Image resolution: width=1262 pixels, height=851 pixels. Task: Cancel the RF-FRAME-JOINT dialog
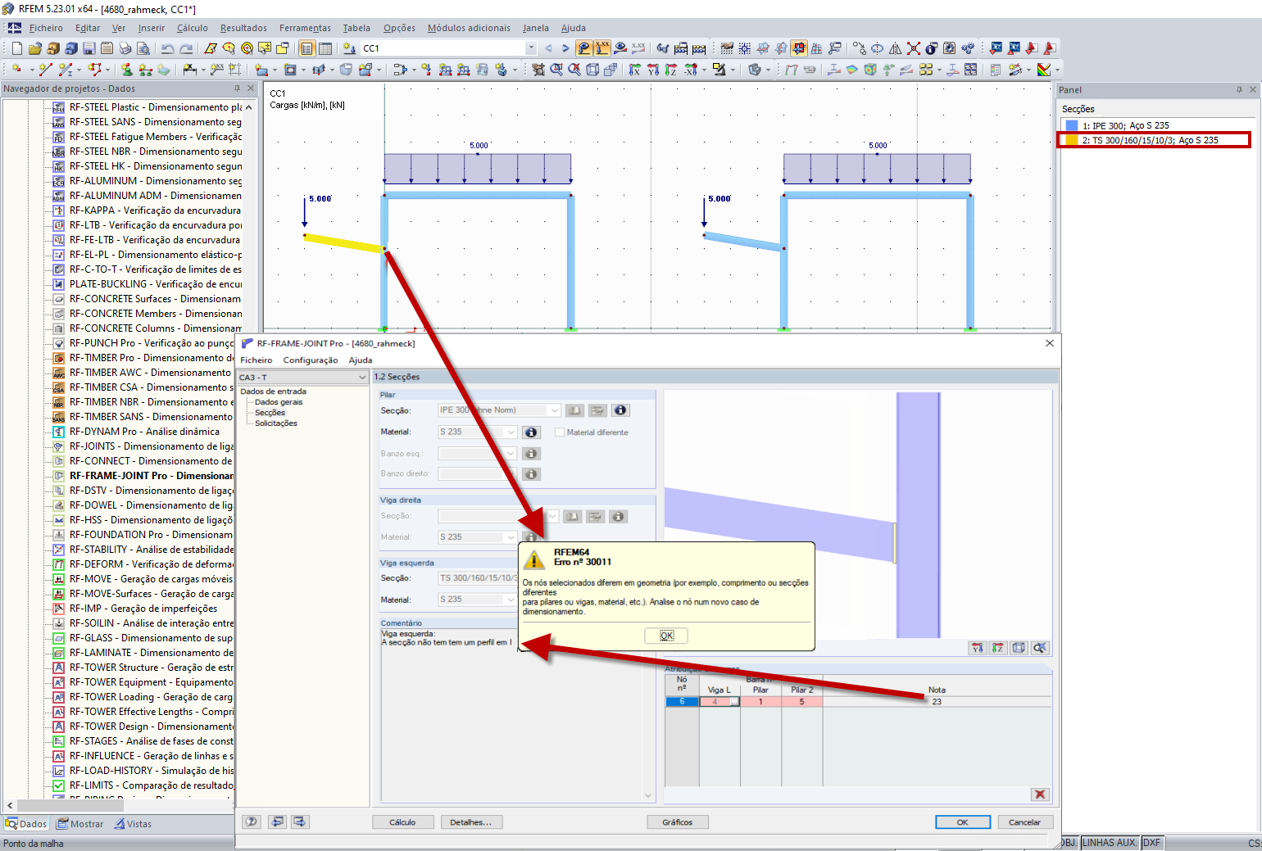[x=1024, y=822]
